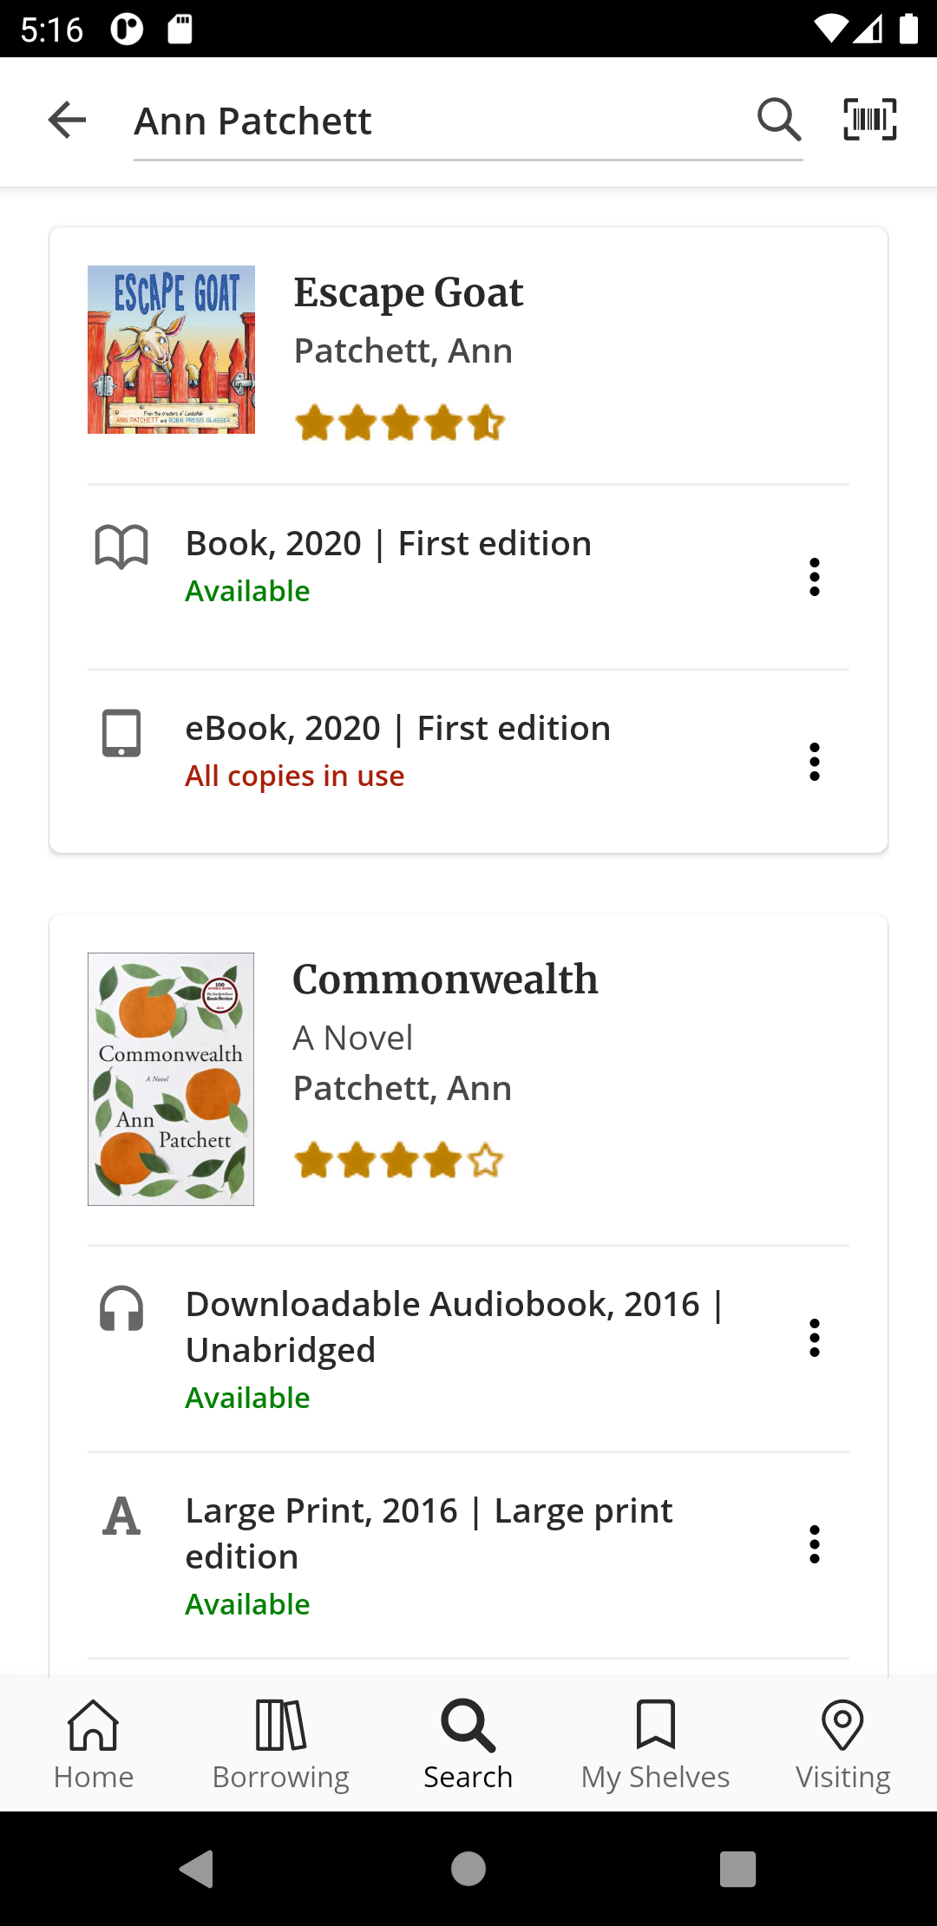
Task: Tap the magnifier search icon in header
Action: (x=779, y=120)
